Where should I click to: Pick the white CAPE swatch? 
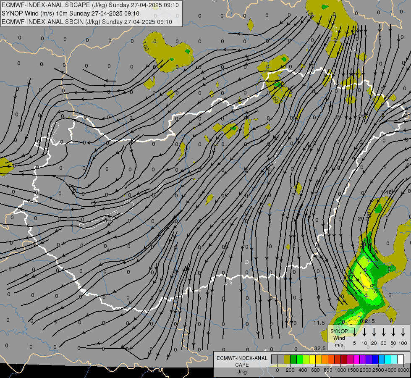[400, 359]
